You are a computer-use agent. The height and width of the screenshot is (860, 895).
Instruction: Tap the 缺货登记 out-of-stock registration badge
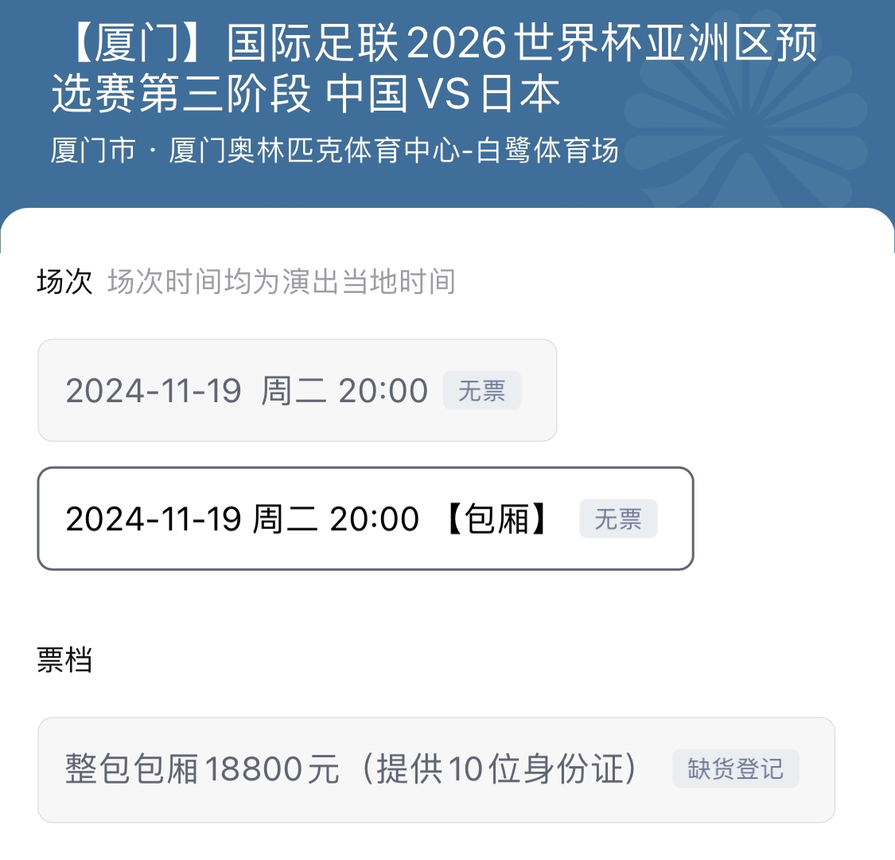coord(735,769)
